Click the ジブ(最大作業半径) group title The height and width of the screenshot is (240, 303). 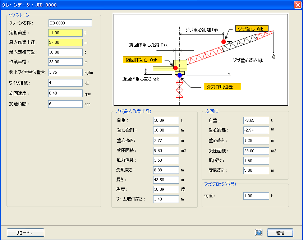(133, 111)
